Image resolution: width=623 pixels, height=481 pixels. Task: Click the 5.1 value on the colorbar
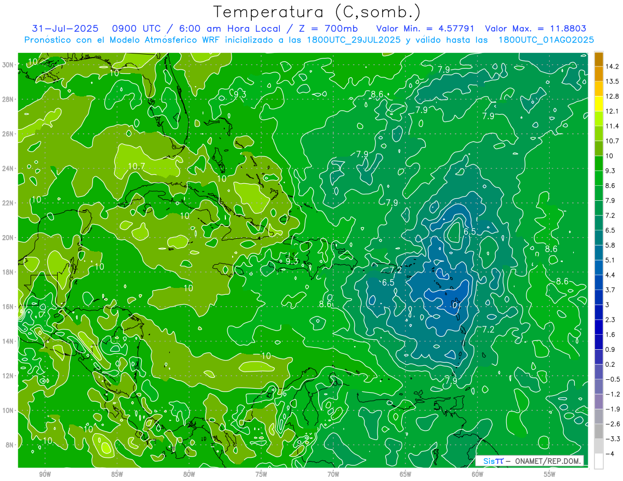(611, 260)
